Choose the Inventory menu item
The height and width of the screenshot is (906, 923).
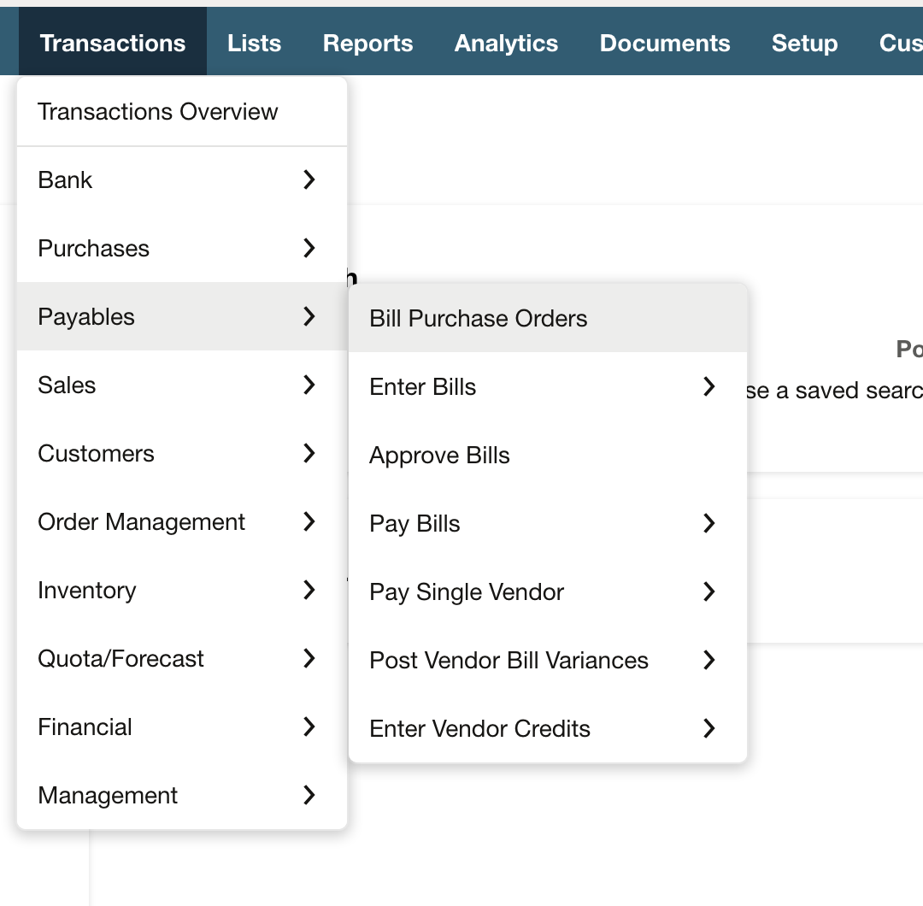pyautogui.click(x=182, y=589)
